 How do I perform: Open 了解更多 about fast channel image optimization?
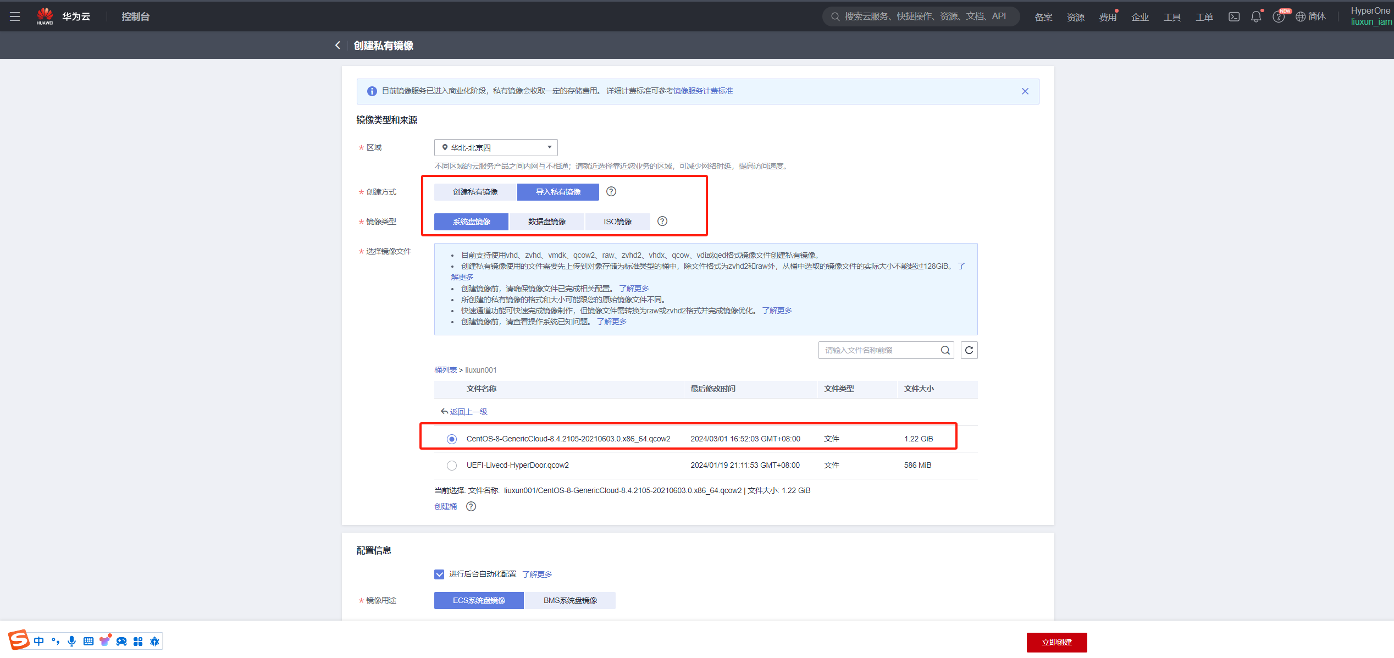[x=777, y=311]
